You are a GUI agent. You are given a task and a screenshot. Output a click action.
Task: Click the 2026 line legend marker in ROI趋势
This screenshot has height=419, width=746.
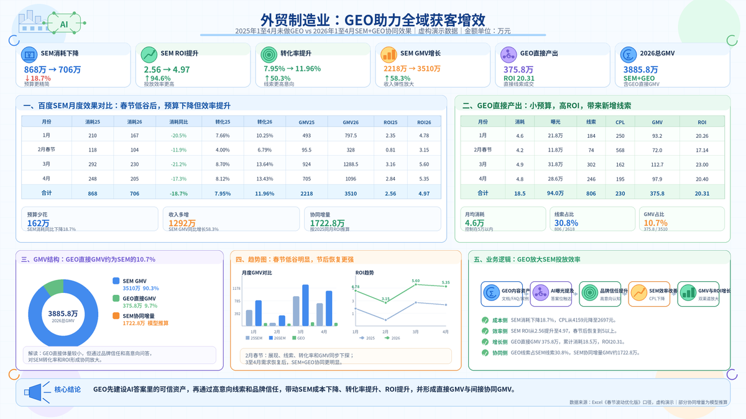pos(387,338)
